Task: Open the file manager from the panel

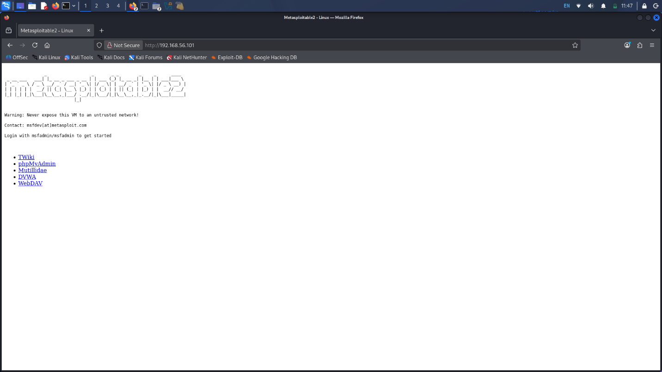Action: click(x=32, y=6)
